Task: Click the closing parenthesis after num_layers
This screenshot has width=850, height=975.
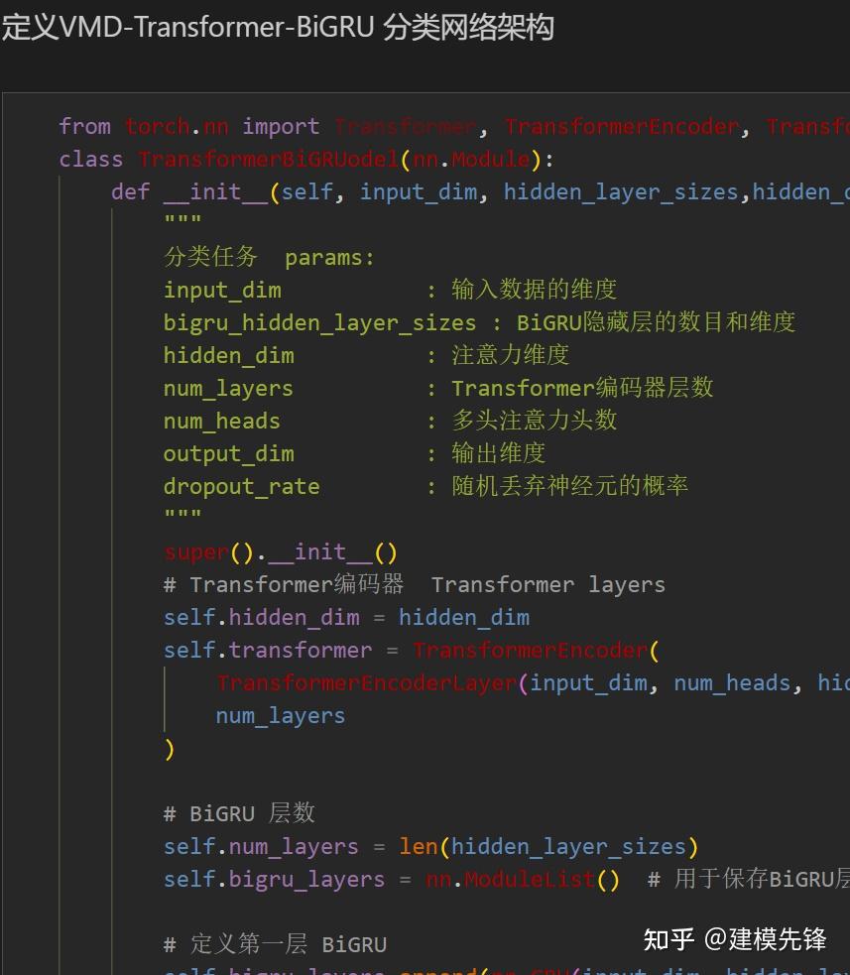Action: (x=169, y=749)
